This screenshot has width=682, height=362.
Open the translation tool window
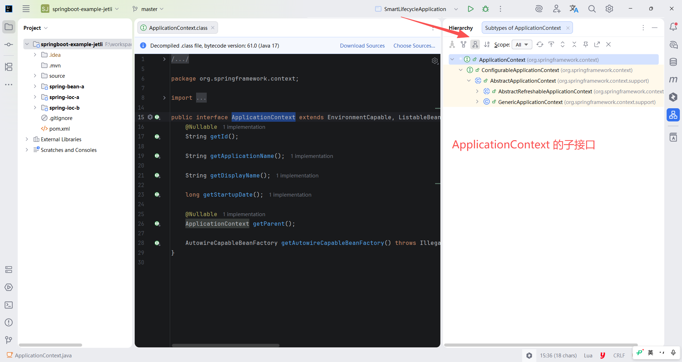click(x=673, y=137)
